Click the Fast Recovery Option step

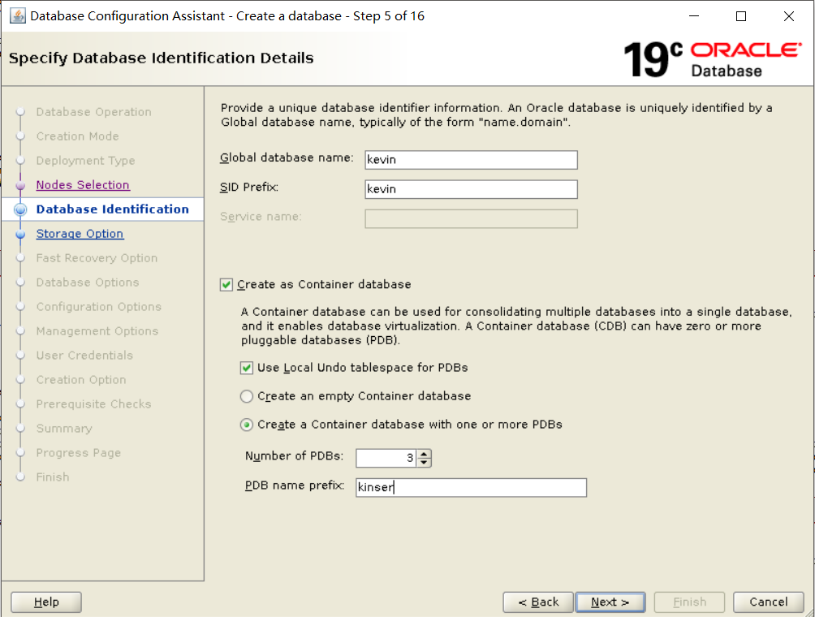(97, 258)
